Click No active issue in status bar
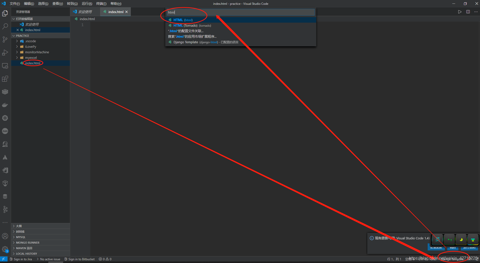480x263 pixels. (49, 259)
